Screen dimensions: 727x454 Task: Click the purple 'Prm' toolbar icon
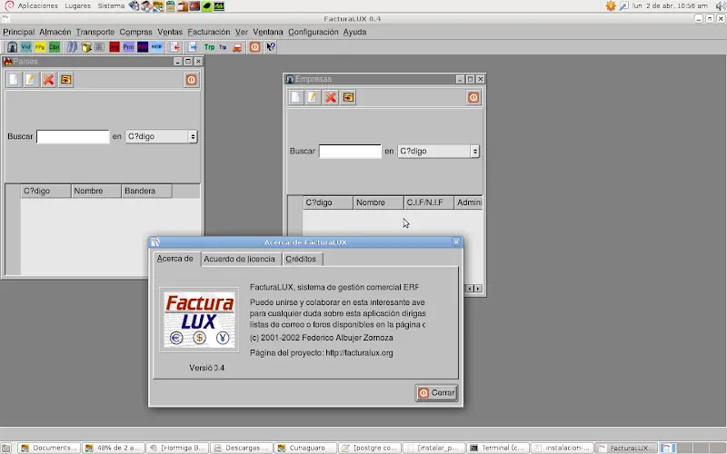(128, 47)
